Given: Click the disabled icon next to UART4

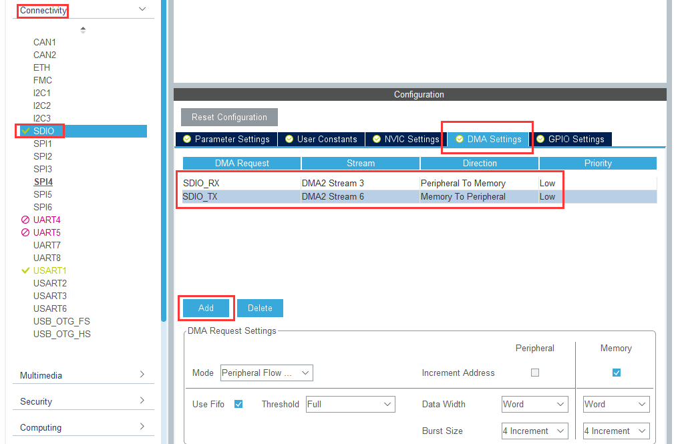Looking at the screenshot, I should pos(25,220).
